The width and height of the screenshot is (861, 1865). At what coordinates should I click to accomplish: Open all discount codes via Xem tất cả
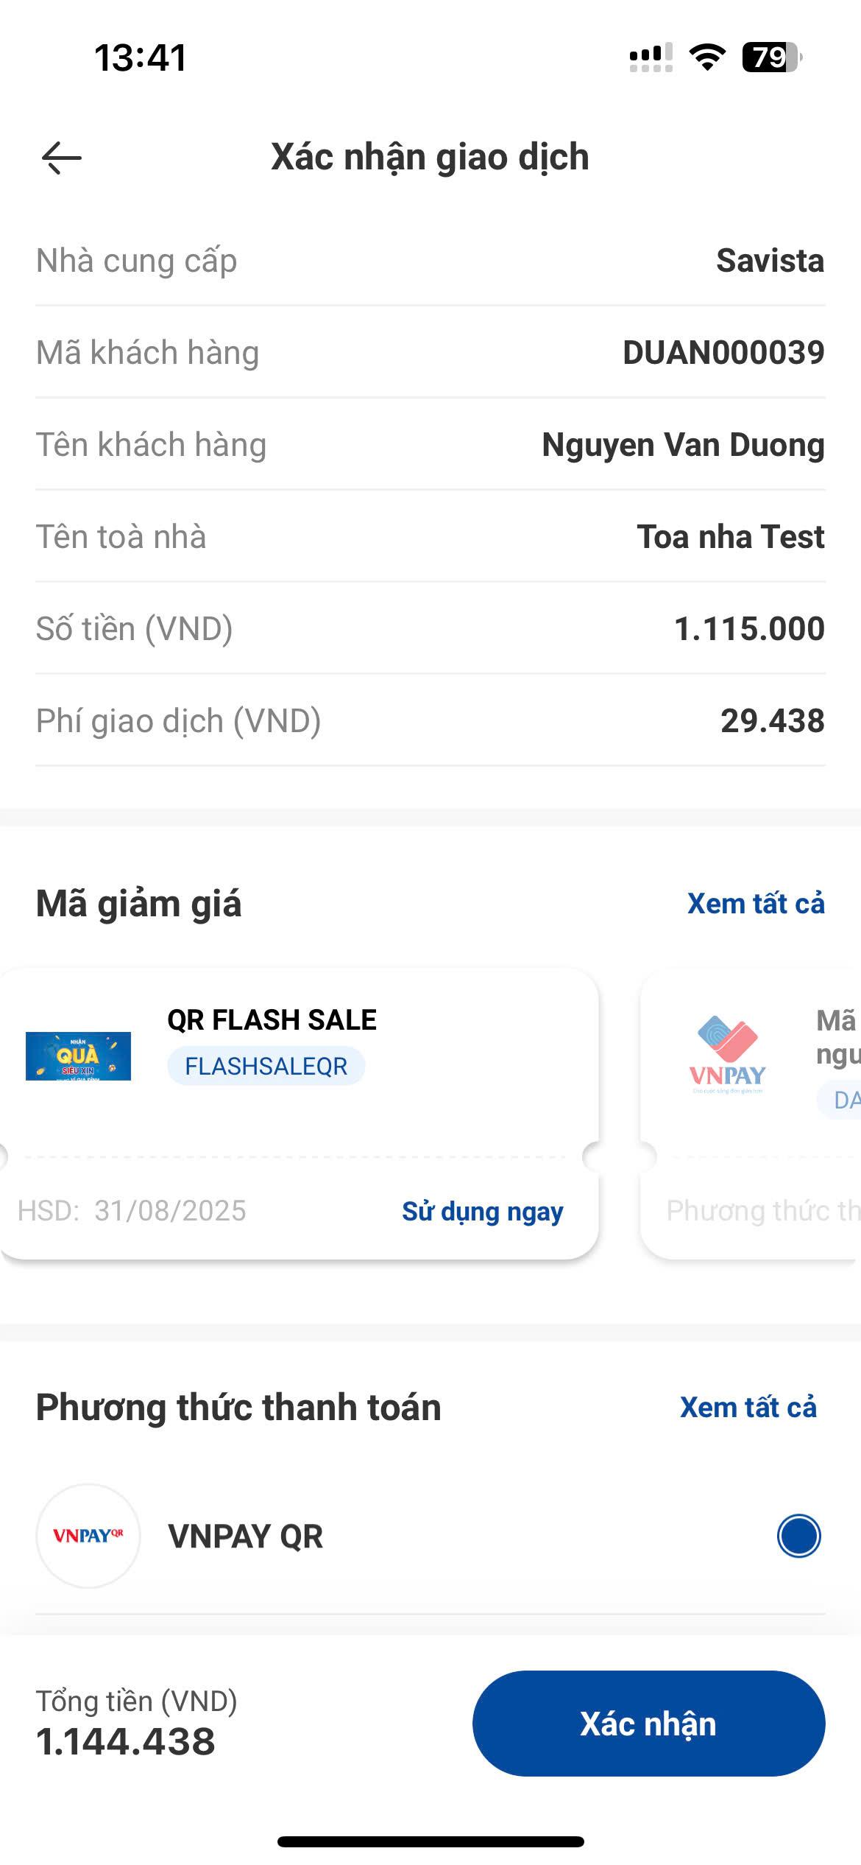(x=756, y=904)
